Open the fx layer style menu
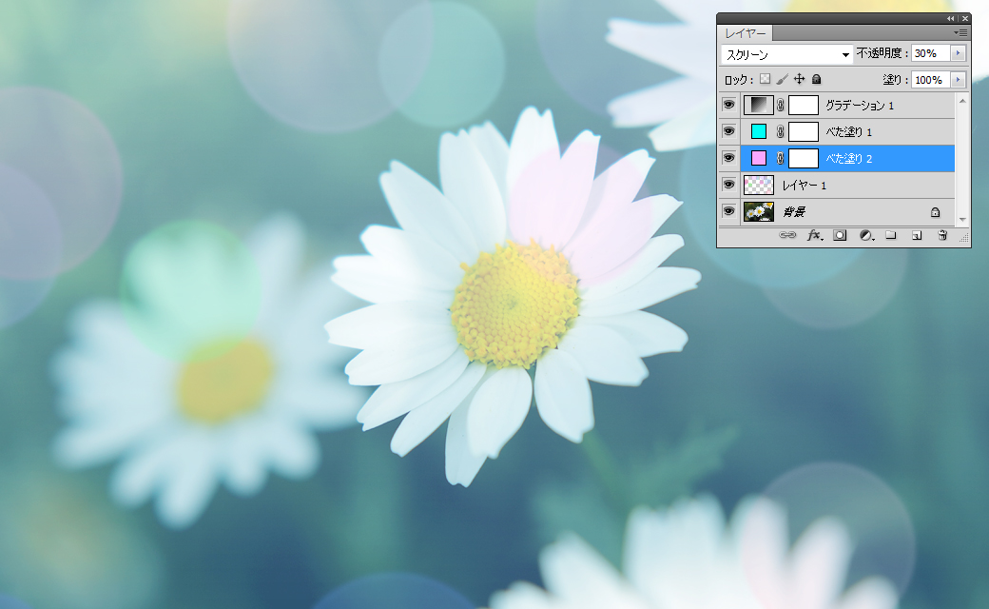 pos(815,235)
